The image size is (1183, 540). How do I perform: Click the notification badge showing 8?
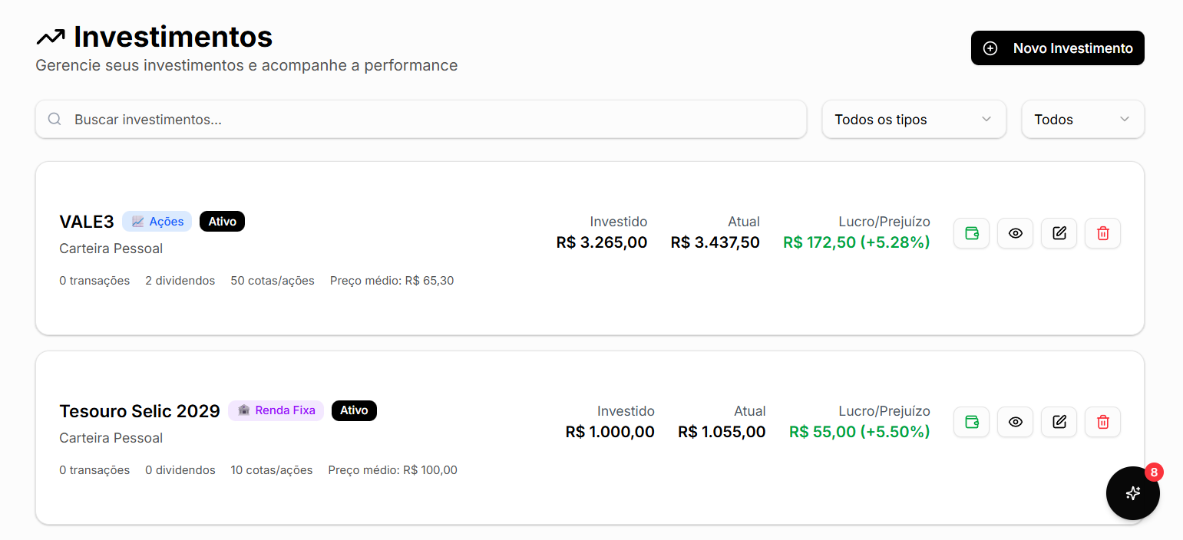(x=1154, y=472)
